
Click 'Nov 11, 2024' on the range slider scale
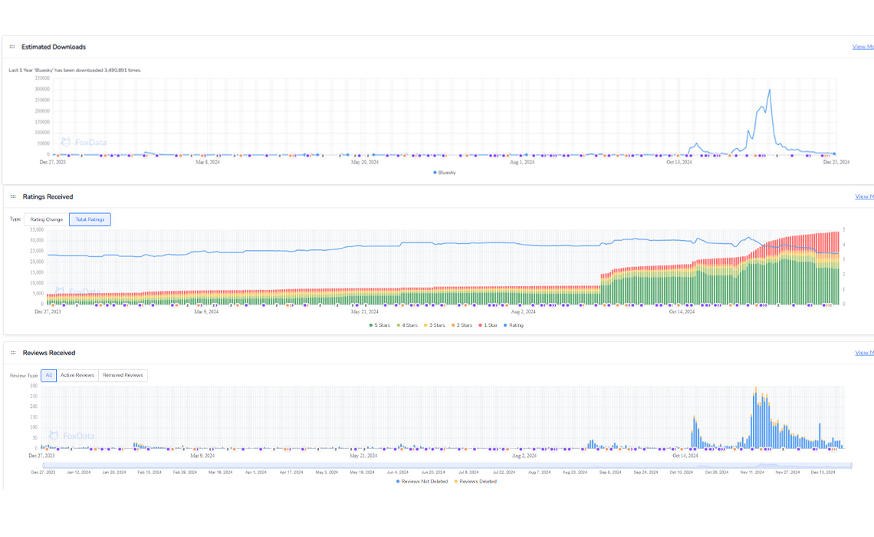tap(752, 473)
